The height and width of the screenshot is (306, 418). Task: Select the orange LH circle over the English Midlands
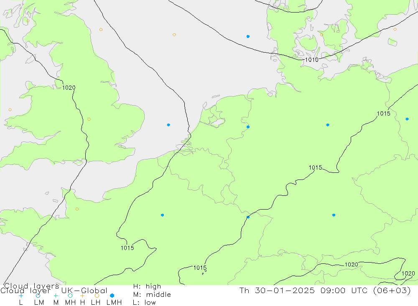tap(89, 119)
